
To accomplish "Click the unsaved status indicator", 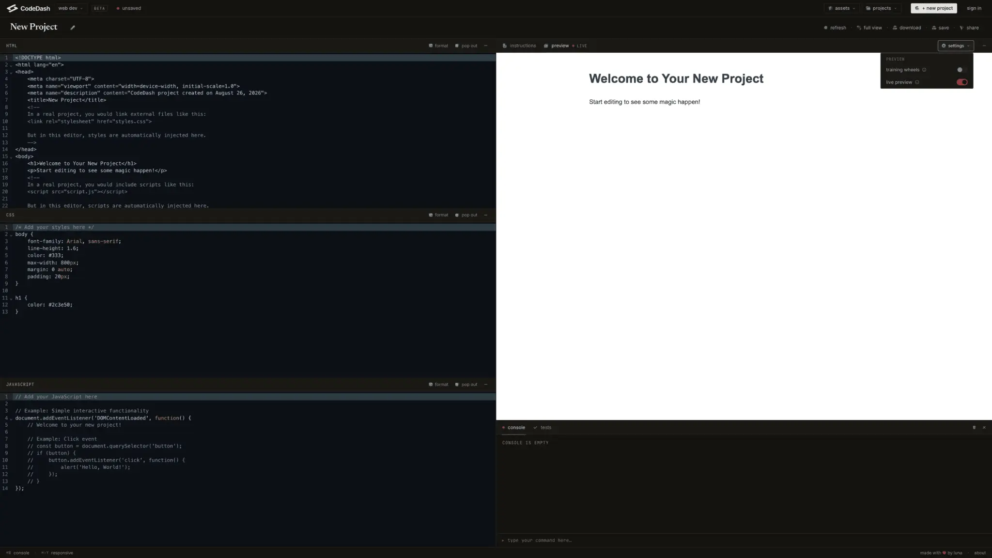I will click(129, 8).
